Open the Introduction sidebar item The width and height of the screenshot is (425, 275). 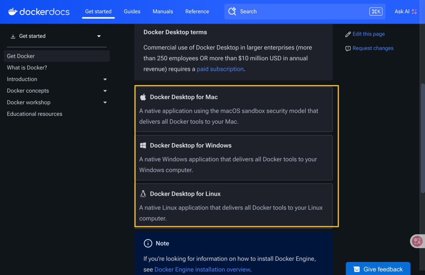[22, 79]
